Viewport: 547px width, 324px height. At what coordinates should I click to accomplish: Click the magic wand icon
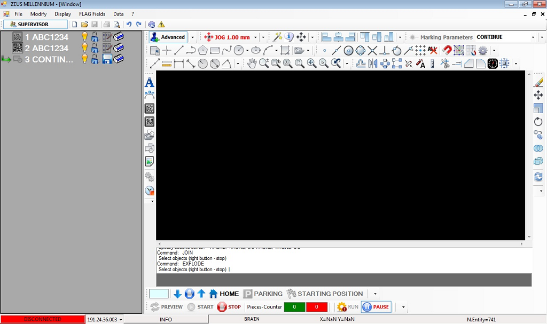click(277, 37)
